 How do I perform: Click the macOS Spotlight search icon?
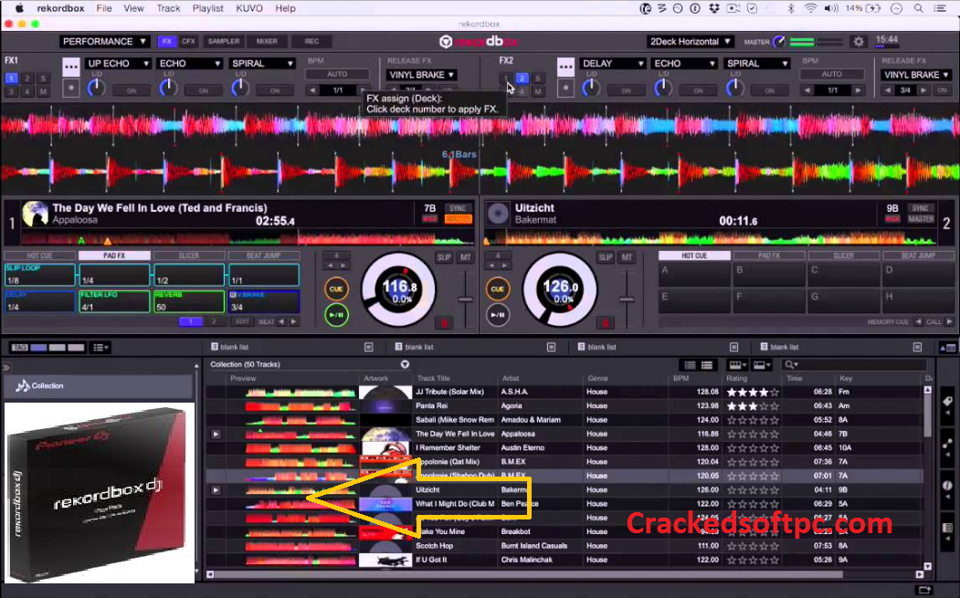[x=918, y=8]
